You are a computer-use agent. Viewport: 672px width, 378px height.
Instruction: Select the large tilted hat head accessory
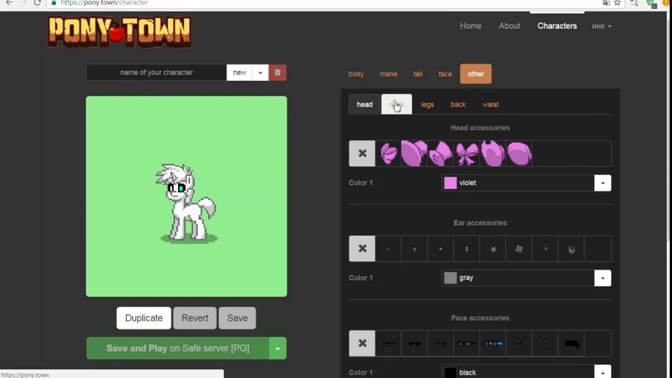[x=414, y=153]
